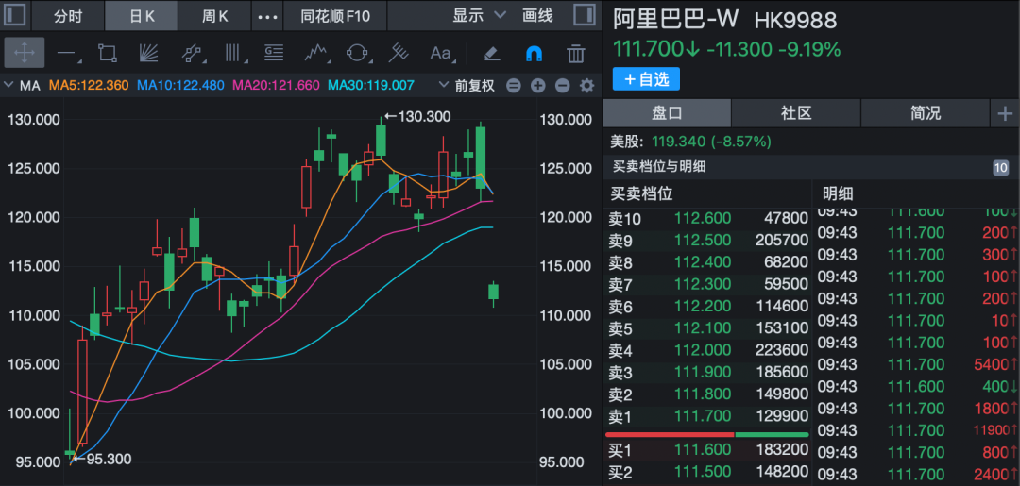This screenshot has height=486, width=1020.
Task: Select the 买1 row at 111.600
Action: (x=707, y=450)
